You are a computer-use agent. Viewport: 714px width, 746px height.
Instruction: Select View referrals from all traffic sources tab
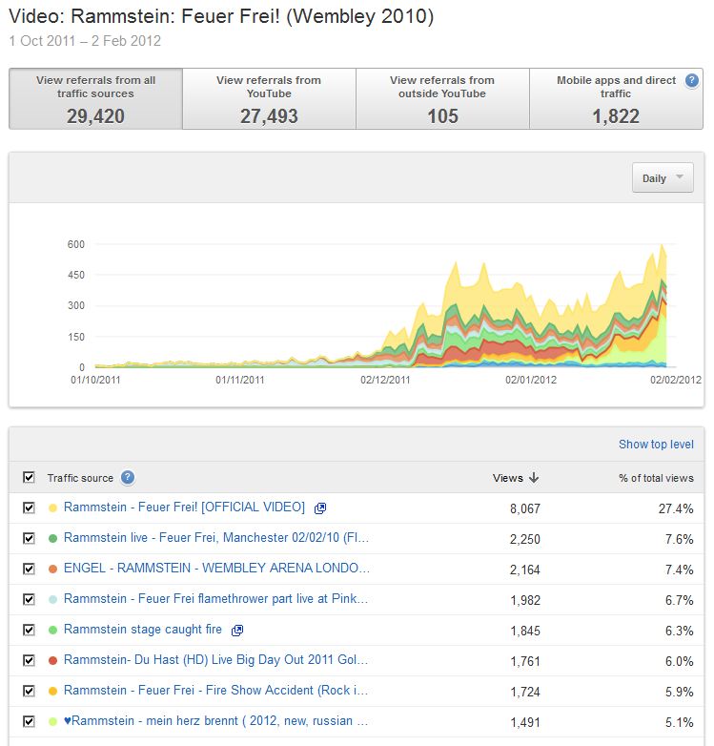pyautogui.click(x=95, y=98)
